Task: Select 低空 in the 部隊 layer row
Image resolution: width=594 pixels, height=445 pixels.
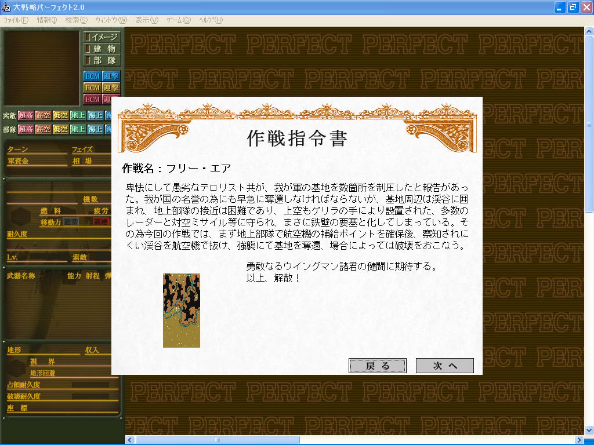Action: (x=60, y=129)
